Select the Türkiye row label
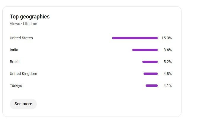Screen dimensions: 199x121 click(16, 86)
